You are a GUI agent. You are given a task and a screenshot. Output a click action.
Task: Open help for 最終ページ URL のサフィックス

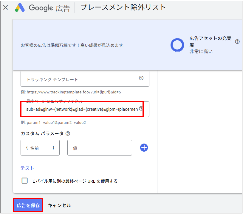(x=141, y=109)
